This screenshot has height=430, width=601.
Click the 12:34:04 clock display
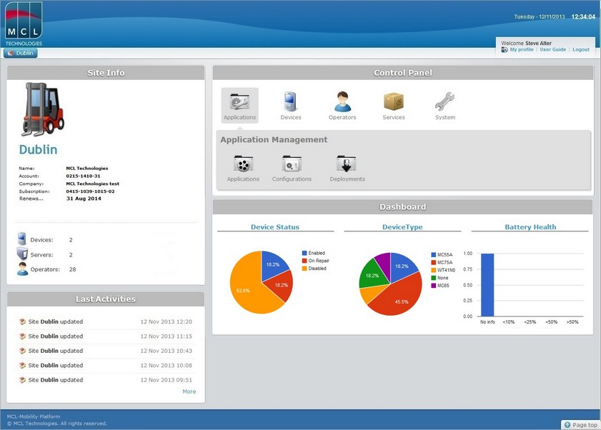(x=583, y=16)
